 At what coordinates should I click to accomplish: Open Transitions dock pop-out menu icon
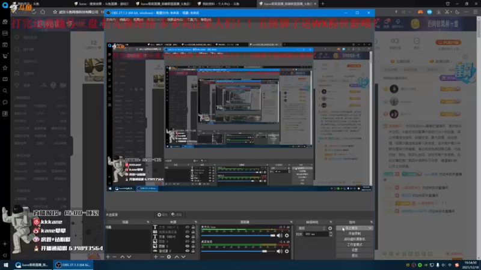click(x=331, y=222)
